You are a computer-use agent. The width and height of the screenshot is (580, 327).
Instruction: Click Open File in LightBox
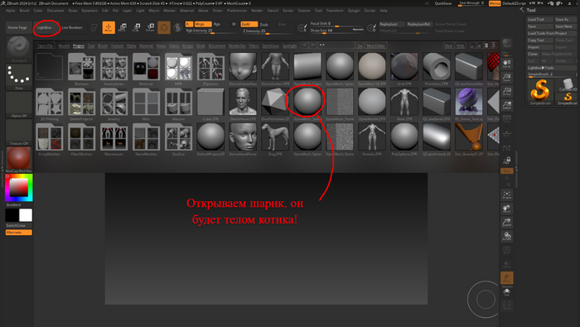(45, 46)
